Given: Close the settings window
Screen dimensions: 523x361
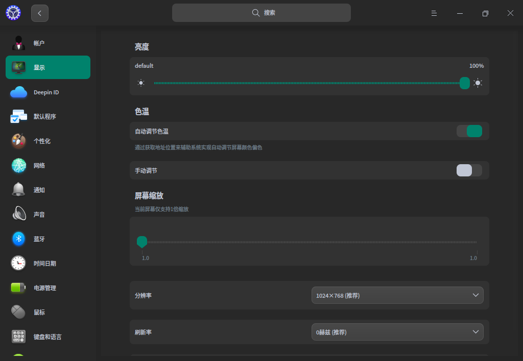Looking at the screenshot, I should 510,13.
